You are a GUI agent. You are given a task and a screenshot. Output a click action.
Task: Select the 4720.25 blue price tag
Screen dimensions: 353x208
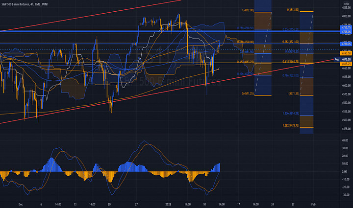(x=346, y=44)
